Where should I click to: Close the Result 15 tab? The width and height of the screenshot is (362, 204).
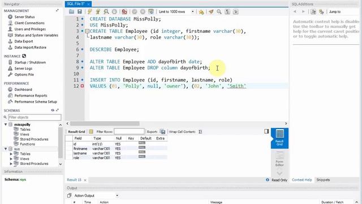coord(85,180)
